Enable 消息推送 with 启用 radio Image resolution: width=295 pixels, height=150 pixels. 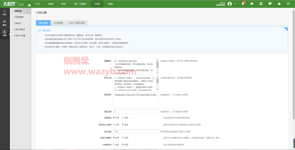pos(114,117)
